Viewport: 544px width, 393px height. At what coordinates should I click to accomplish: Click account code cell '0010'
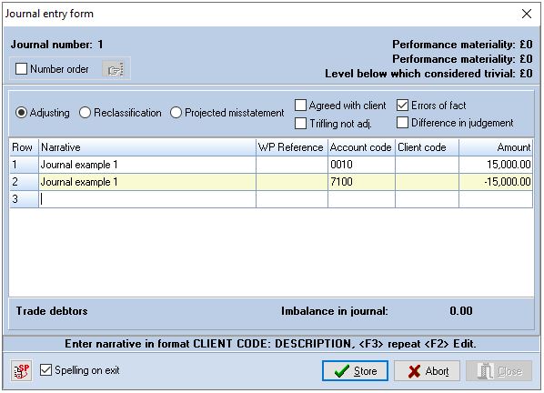coord(361,165)
